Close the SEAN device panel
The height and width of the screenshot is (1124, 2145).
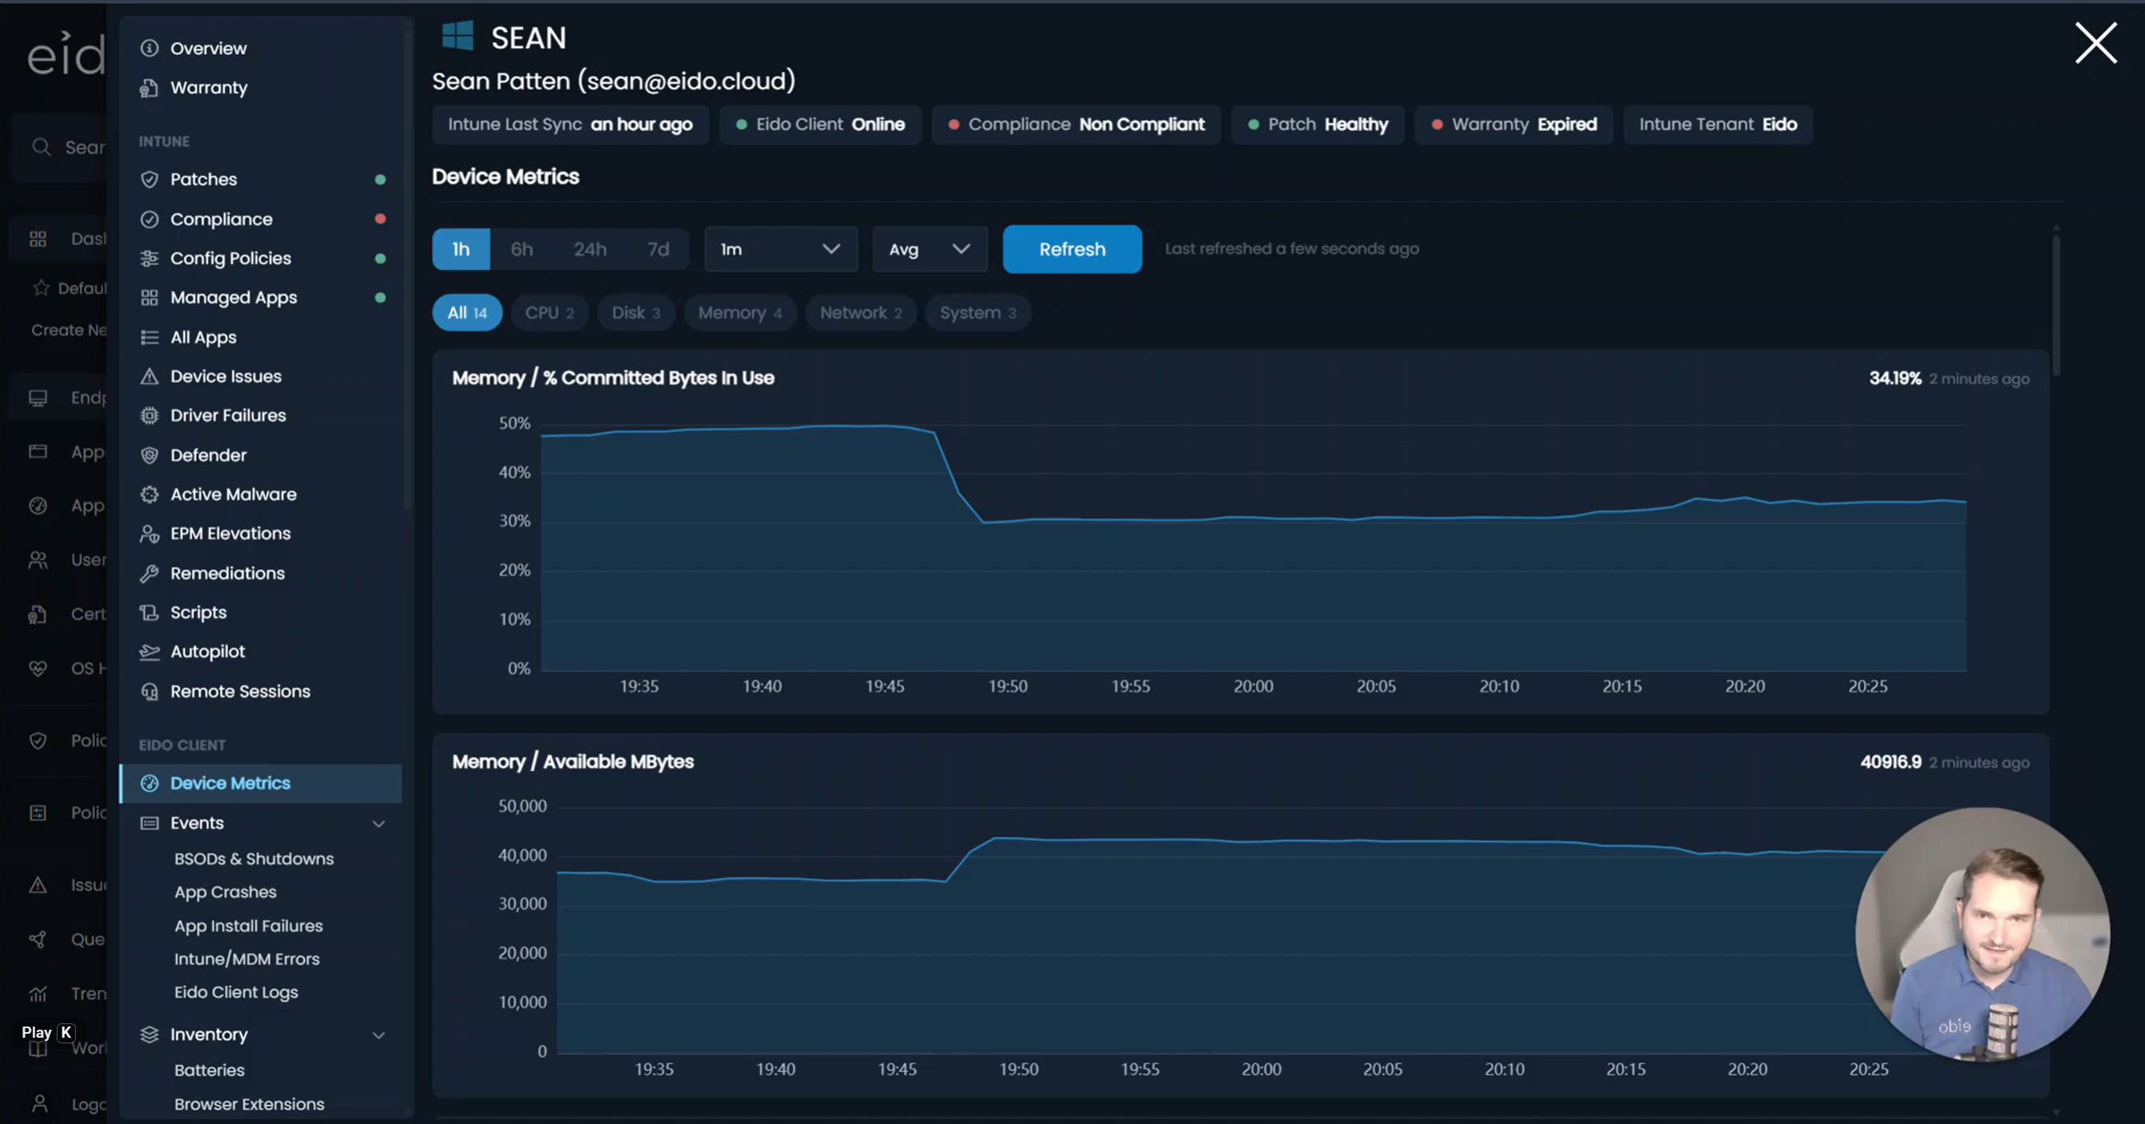tap(2095, 43)
